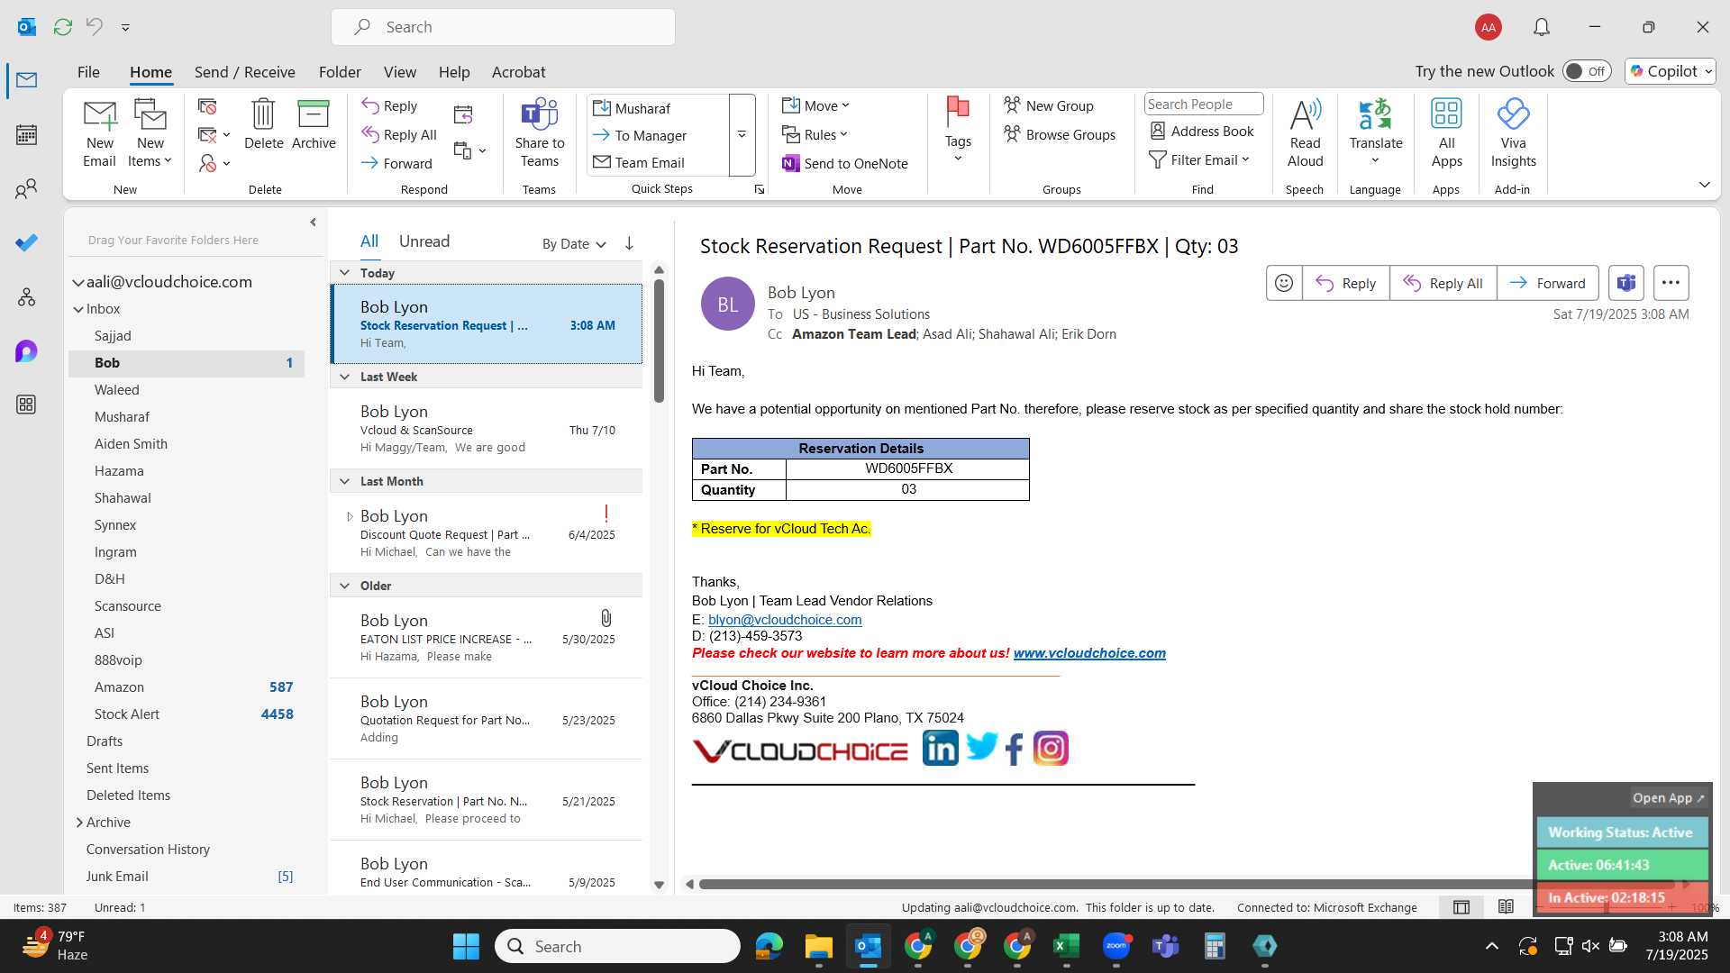Open the By Date sort dropdown
The width and height of the screenshot is (1730, 973).
(574, 243)
